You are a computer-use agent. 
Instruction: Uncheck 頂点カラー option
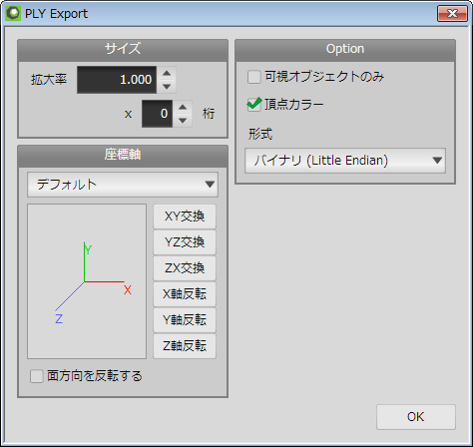254,105
